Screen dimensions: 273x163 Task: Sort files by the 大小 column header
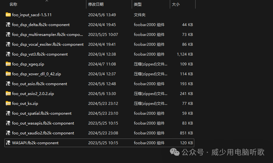[176, 4]
